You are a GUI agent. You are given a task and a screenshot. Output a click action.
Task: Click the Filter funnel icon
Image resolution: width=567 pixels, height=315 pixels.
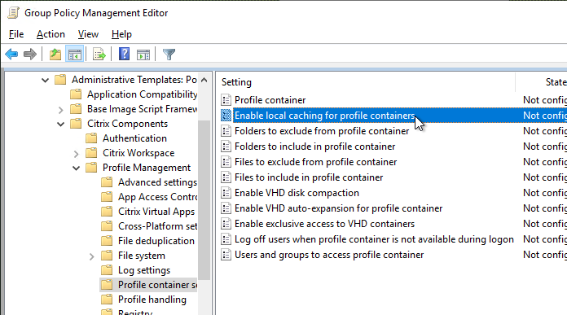(x=169, y=55)
